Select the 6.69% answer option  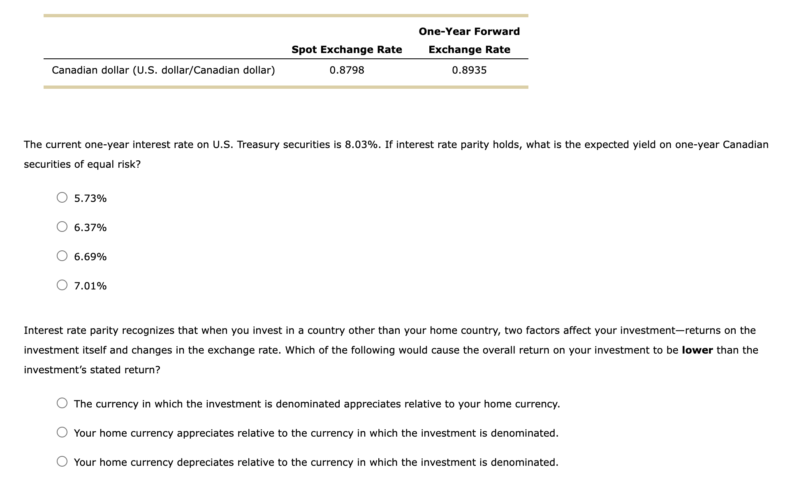point(62,256)
